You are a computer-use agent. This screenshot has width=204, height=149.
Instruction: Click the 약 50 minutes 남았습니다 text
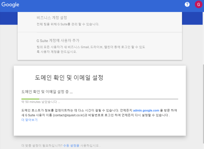[41, 102]
